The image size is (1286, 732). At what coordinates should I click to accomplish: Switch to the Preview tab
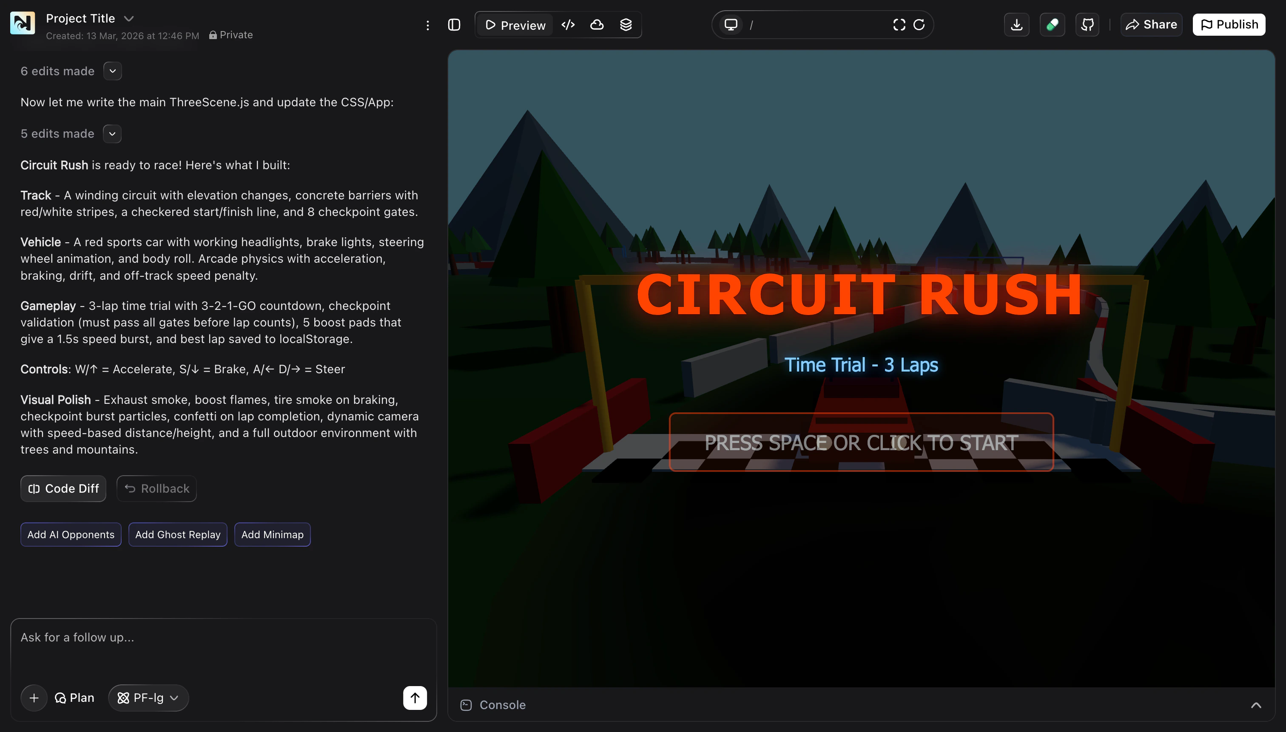514,24
